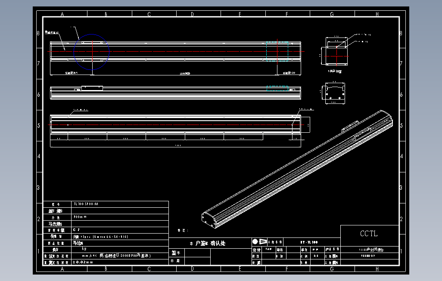Click the 1:1 scale value cell
The width and height of the screenshot is (442, 281).
click(316, 256)
